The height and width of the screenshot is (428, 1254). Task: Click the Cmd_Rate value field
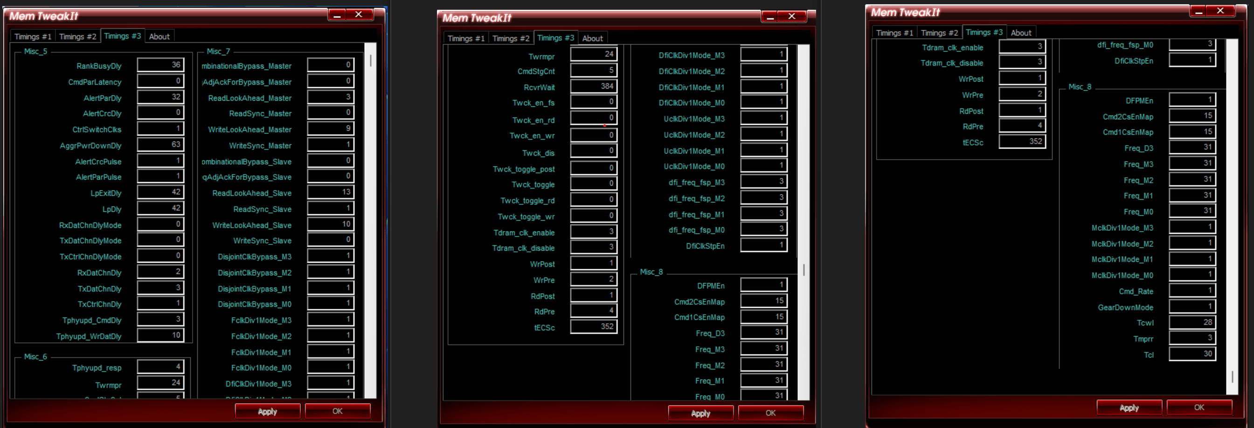pyautogui.click(x=1192, y=291)
